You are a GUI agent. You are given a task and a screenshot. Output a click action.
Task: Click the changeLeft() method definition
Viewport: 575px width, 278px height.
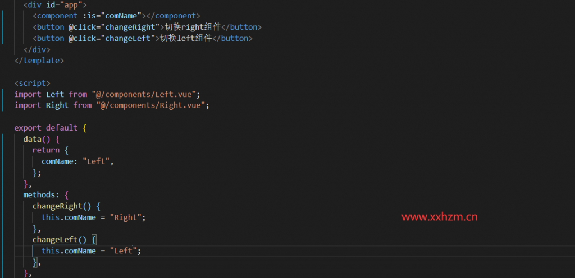[60, 240]
